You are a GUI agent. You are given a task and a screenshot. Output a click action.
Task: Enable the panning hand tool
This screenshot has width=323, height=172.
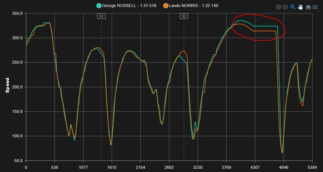click(x=300, y=7)
